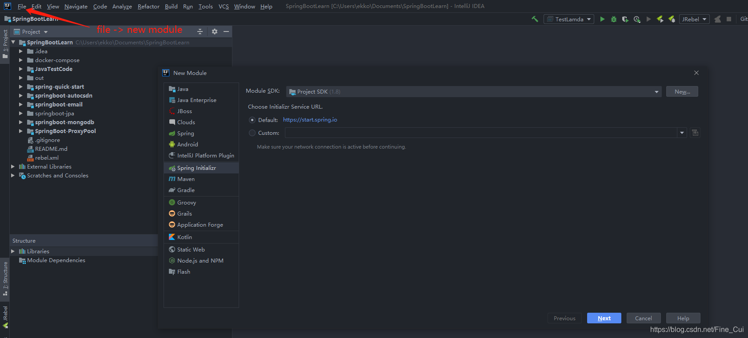Select Application Forge module type
This screenshot has height=338, width=748.
click(x=201, y=225)
